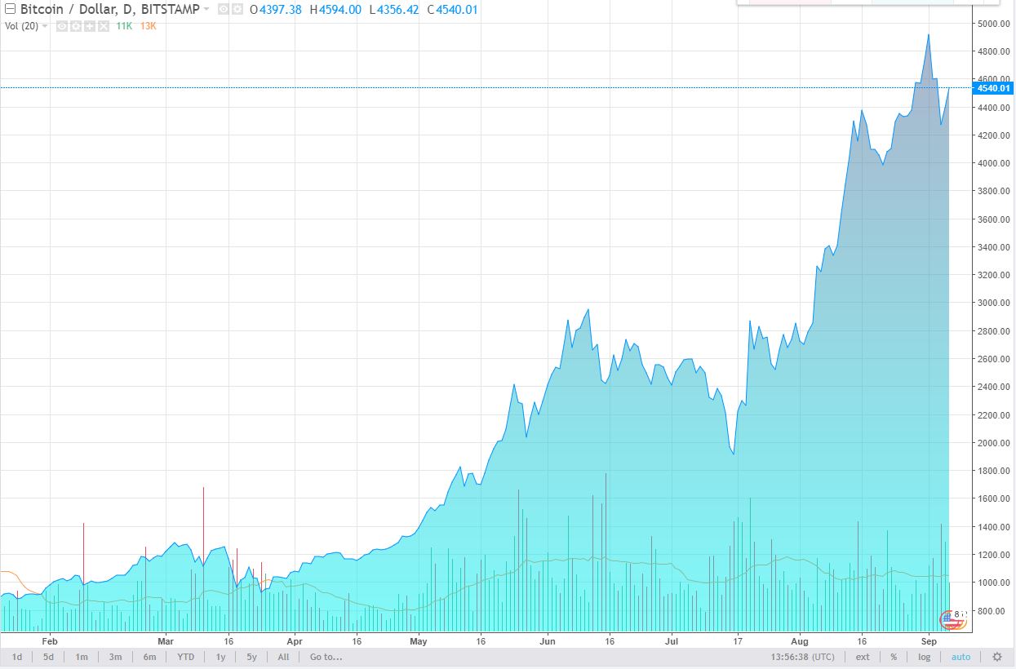Screen dimensions: 1016x669
Task: Hide the main series with eye icon
Action: tap(224, 10)
